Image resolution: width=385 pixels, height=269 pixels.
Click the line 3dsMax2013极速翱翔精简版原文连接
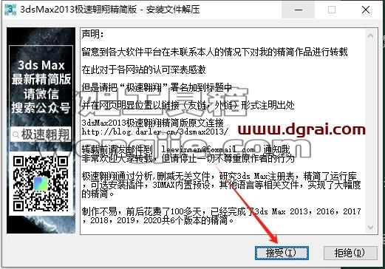pos(153,123)
